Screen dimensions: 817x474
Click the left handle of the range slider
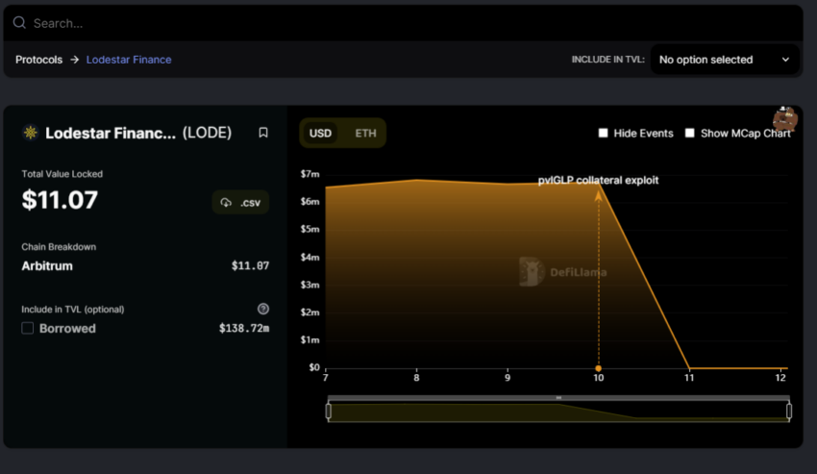click(329, 412)
